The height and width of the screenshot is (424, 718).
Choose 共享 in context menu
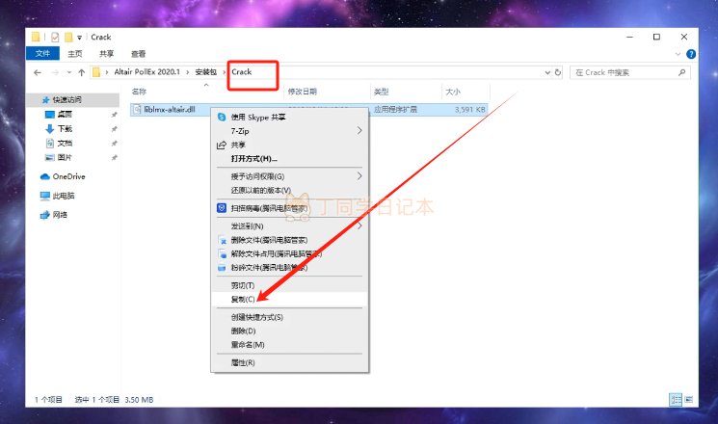tap(290, 145)
